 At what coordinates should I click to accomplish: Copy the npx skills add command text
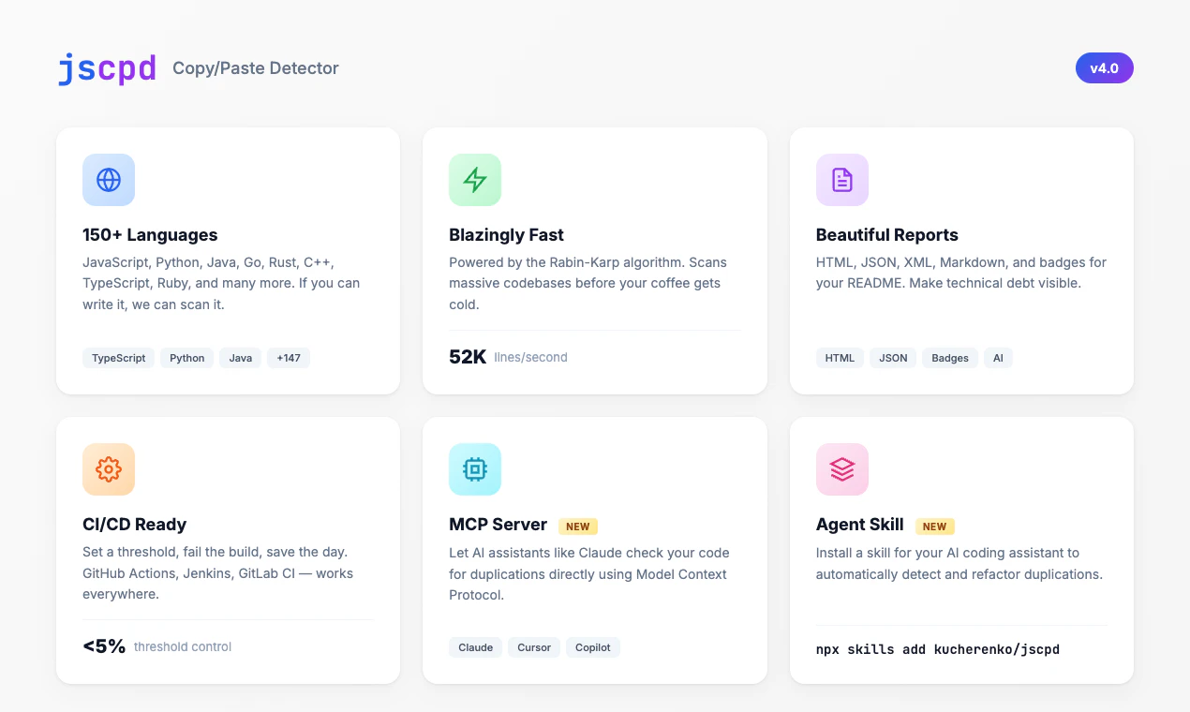(x=937, y=649)
